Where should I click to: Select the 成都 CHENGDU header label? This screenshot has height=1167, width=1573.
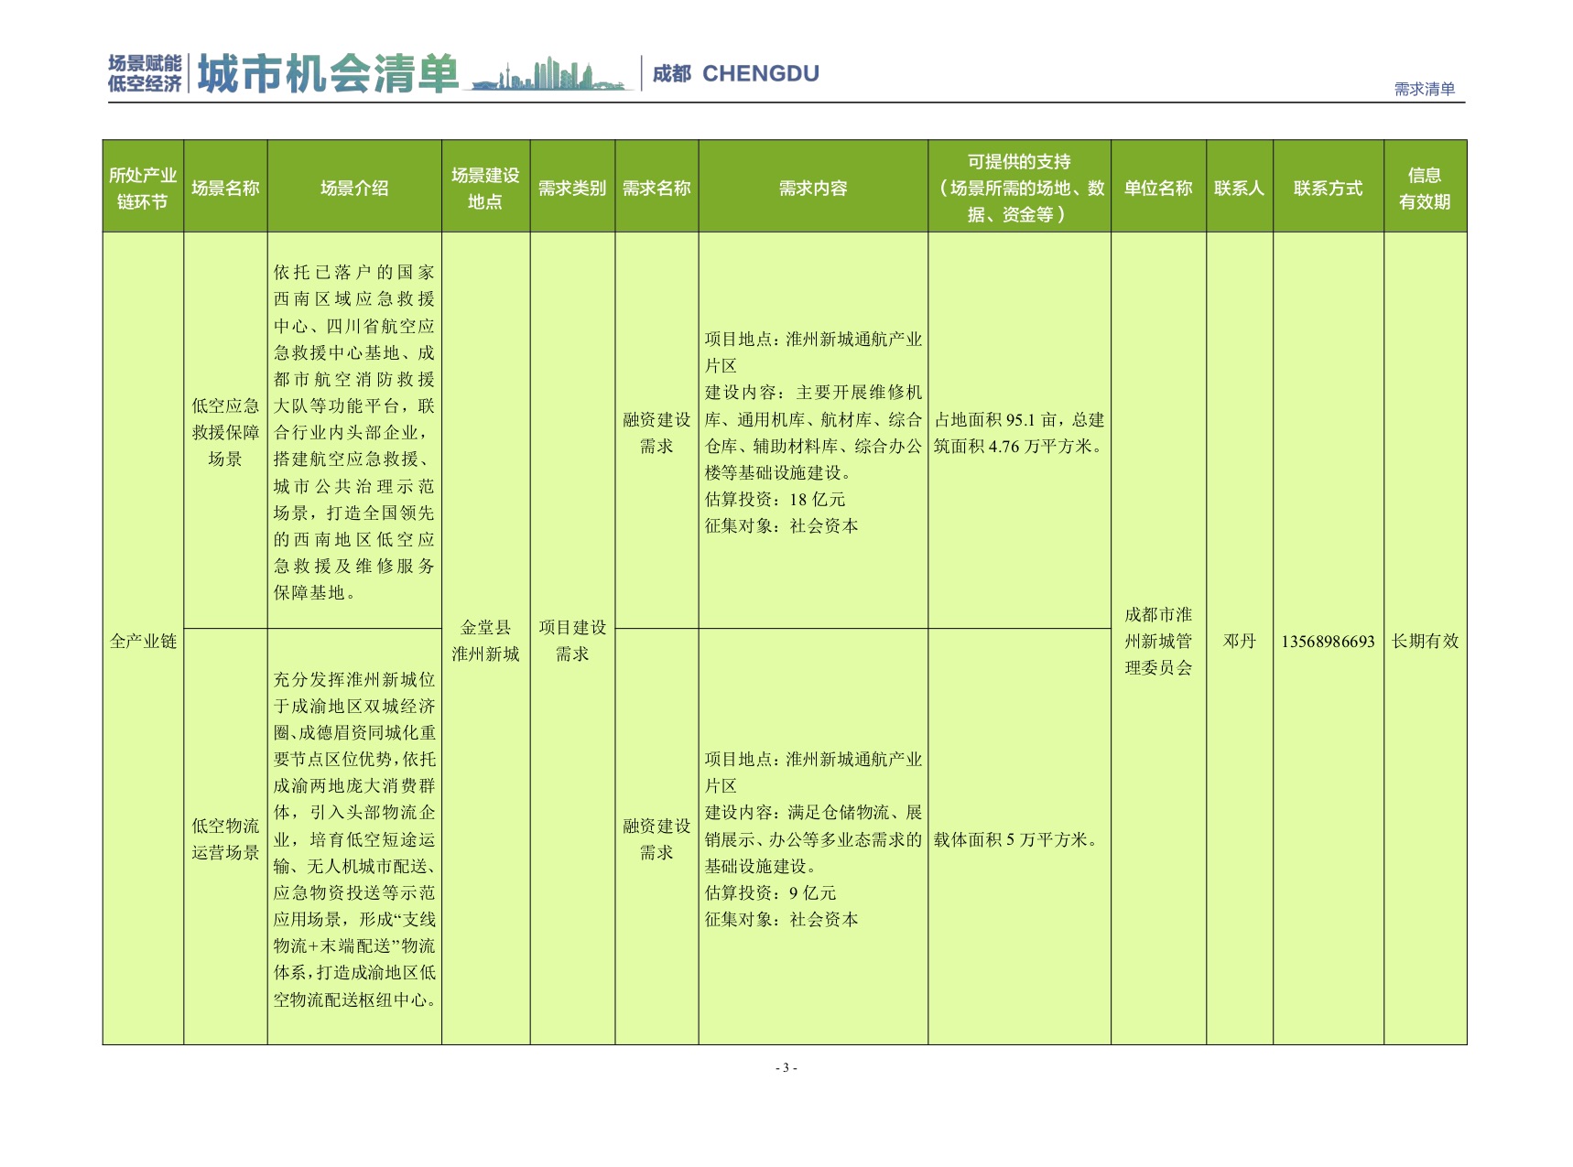click(735, 74)
